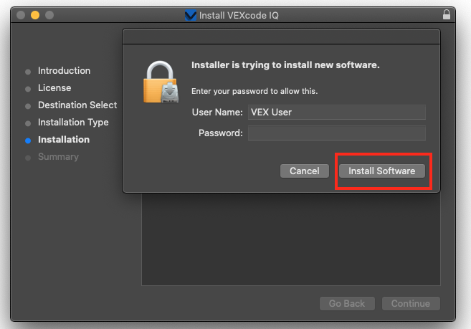Click the Install VEXcode IQ window title
This screenshot has height=329, width=471.
coord(239,15)
